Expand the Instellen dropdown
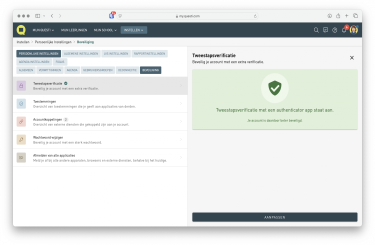The width and height of the screenshot is (375, 245). [133, 30]
